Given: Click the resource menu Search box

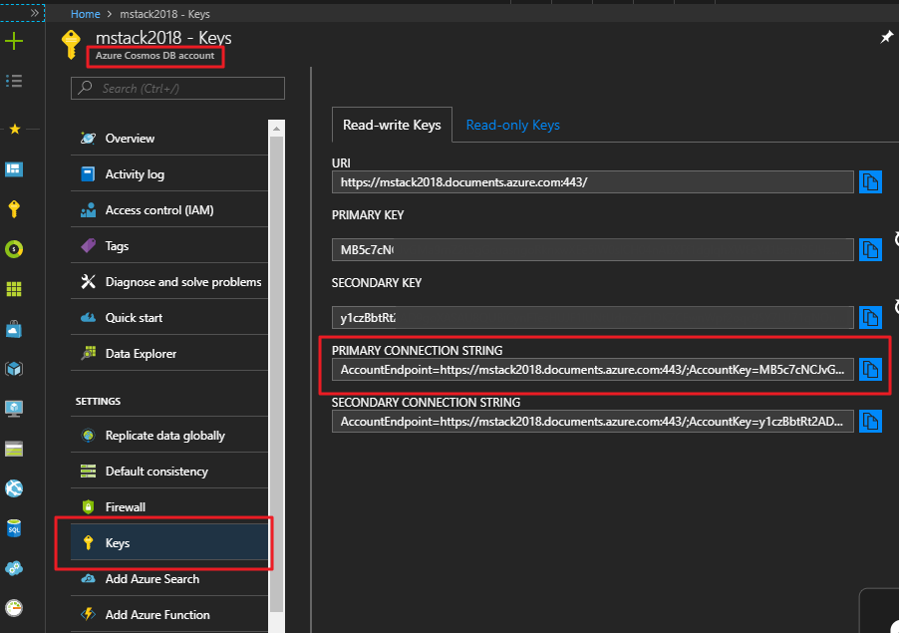Looking at the screenshot, I should point(177,89).
